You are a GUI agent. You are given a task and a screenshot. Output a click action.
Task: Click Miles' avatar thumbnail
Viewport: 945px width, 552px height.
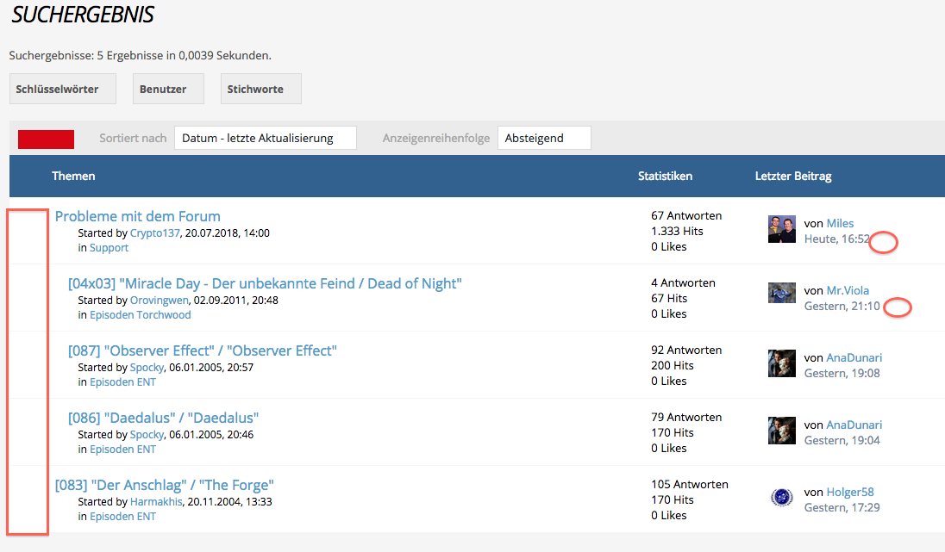pos(781,229)
